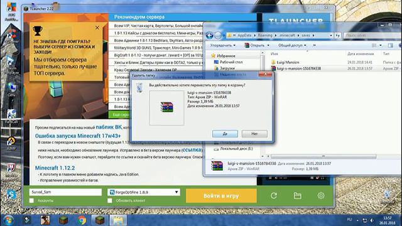Screen dimensions: 402x226
Task: Click the Surval_Sam username field
Action: (x=65, y=192)
